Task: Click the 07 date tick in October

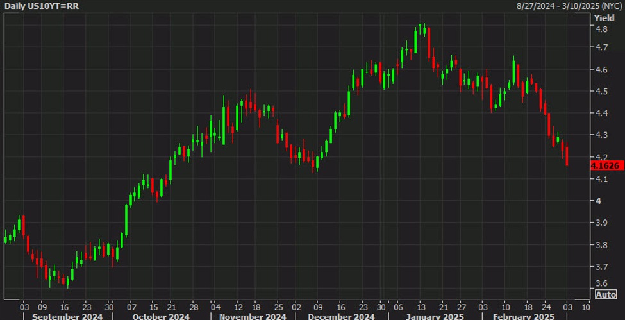Action: click(x=132, y=306)
